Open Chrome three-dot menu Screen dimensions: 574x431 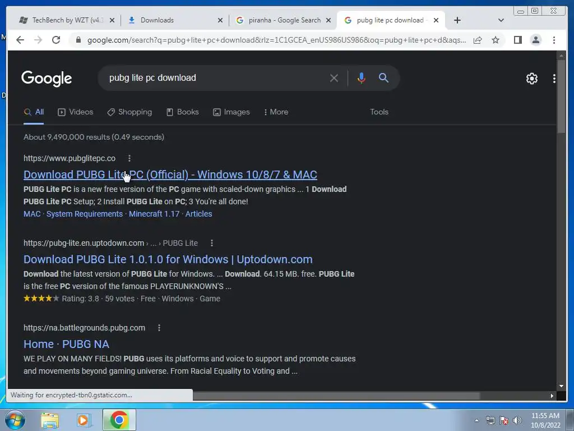tap(554, 40)
